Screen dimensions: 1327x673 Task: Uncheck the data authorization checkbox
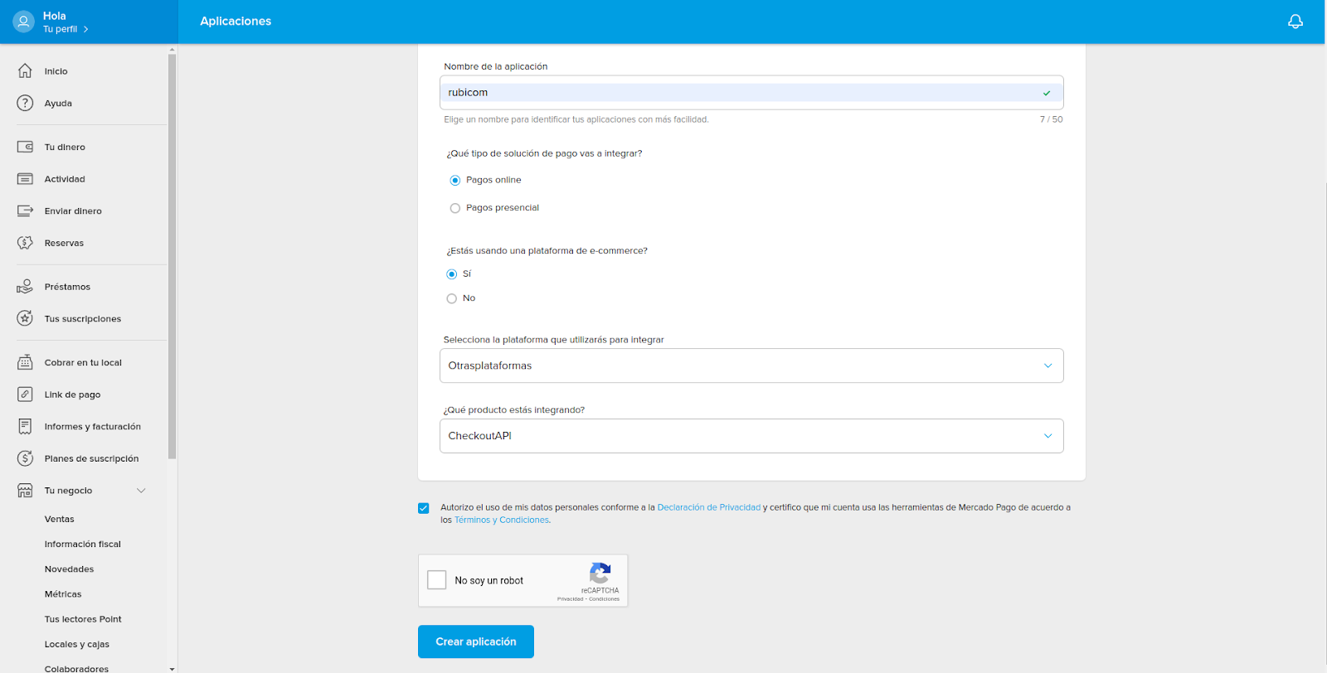(424, 508)
